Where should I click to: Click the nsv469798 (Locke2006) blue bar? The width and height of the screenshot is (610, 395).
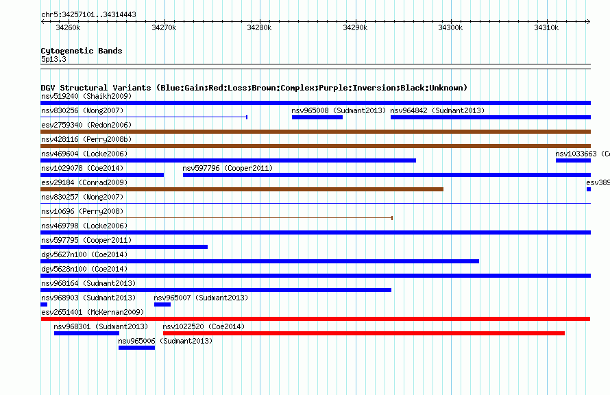pyautogui.click(x=315, y=232)
